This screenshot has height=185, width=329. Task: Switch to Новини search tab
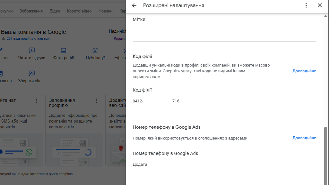[106, 11]
